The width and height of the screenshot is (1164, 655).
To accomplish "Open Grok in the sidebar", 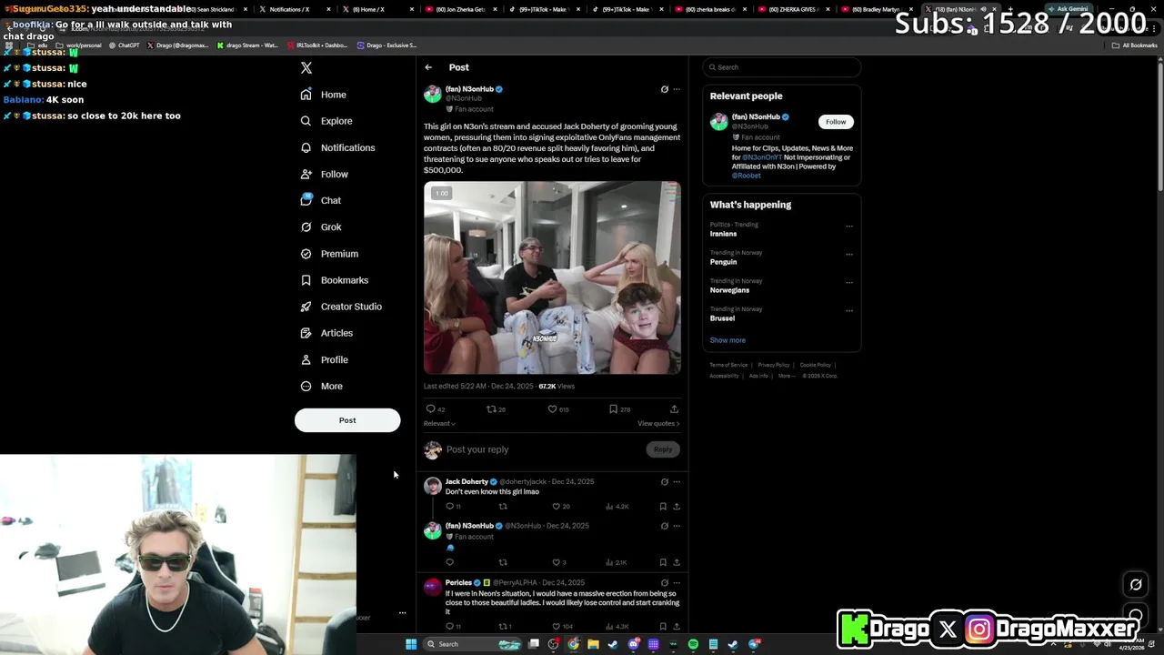I will 321,227.
